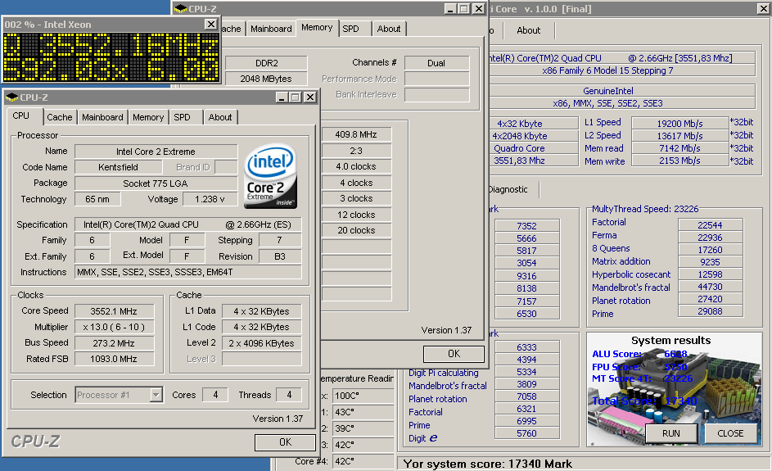Minimize the back CPU-Z Memory window

(450, 8)
